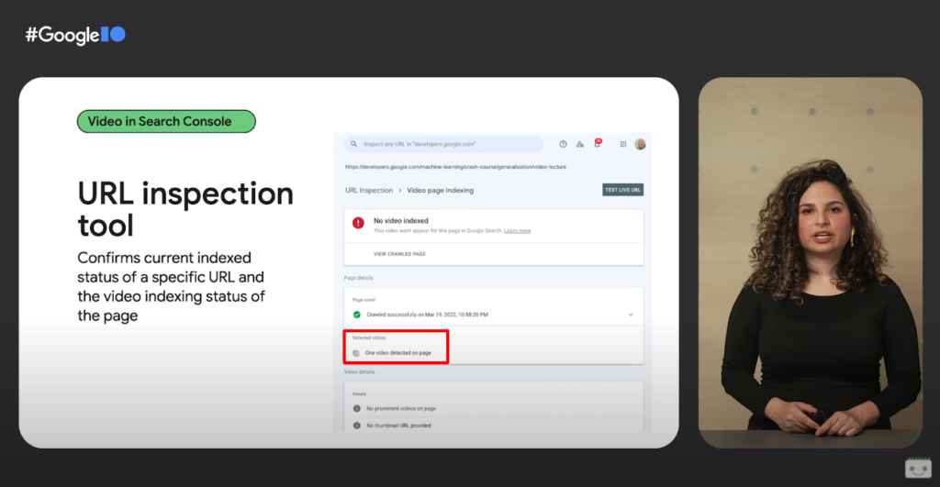The width and height of the screenshot is (940, 487).
Task: Click the robot face icon in the corner
Action: [918, 468]
